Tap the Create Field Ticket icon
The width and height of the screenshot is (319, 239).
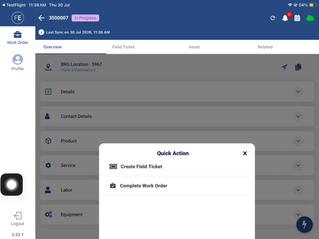(113, 167)
